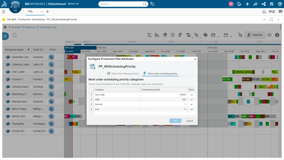Click the STAND-BY resource row name
Viewport: 284px width, 160px height.
pos(18,131)
